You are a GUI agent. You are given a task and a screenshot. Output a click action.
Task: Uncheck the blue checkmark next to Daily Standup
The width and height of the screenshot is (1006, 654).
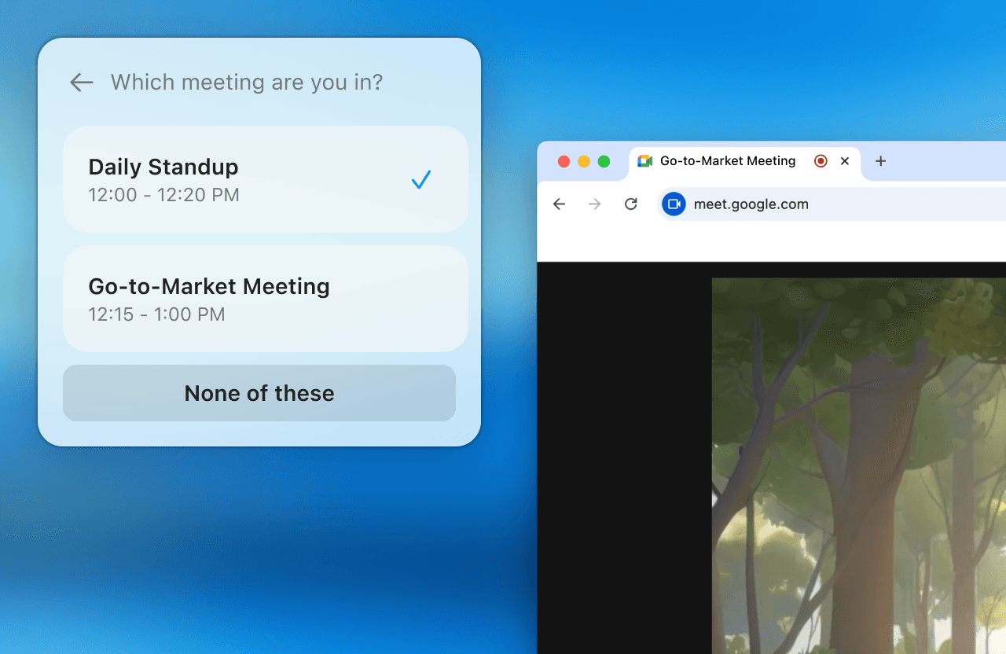tap(420, 179)
